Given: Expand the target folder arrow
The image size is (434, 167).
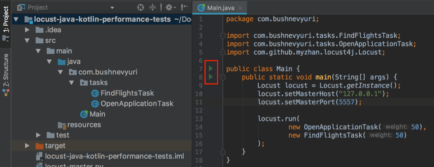Looking at the screenshot, I should tap(27, 145).
